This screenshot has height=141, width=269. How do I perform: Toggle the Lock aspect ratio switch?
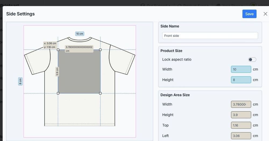point(252,59)
